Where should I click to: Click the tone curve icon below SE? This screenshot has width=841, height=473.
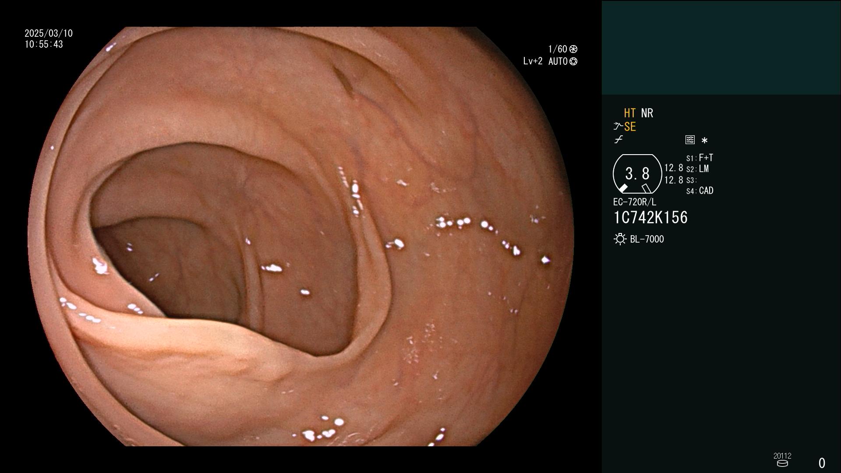pyautogui.click(x=618, y=140)
